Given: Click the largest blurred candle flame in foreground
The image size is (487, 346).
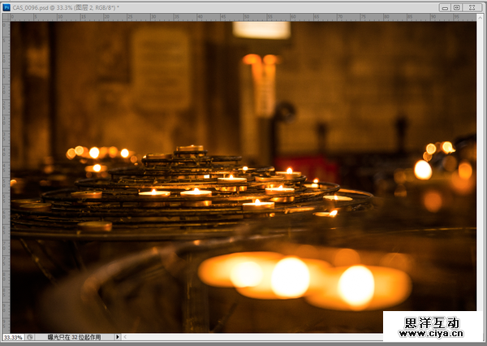Looking at the screenshot, I should [356, 286].
